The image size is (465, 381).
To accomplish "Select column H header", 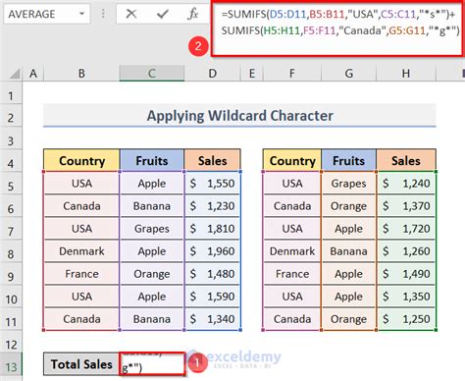I will click(406, 74).
